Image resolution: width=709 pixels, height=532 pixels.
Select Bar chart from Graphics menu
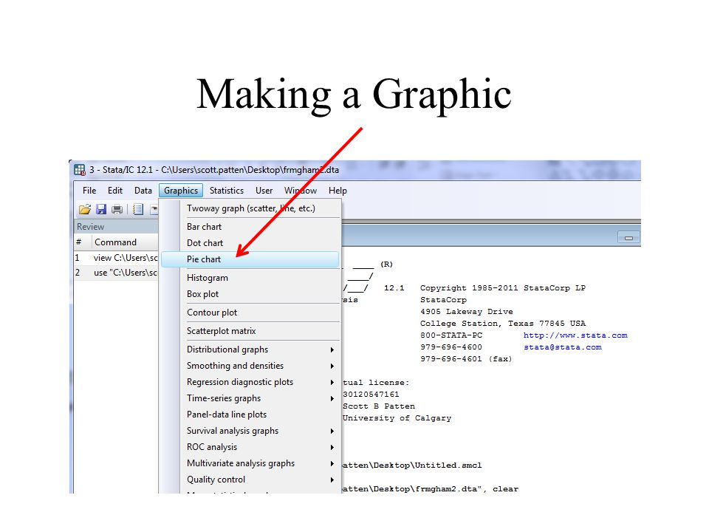(x=250, y=227)
